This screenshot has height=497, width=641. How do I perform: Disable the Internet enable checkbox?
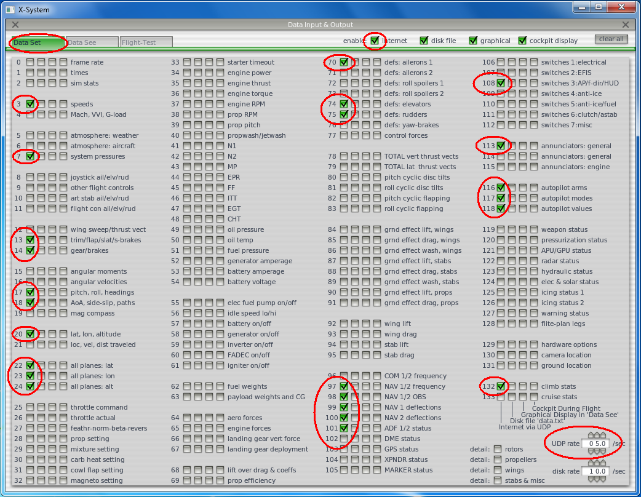point(375,41)
